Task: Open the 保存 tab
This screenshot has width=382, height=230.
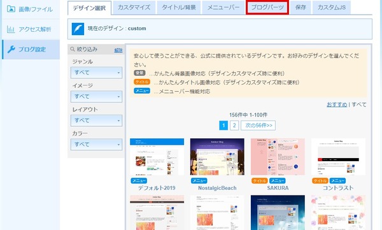Action: click(x=301, y=8)
